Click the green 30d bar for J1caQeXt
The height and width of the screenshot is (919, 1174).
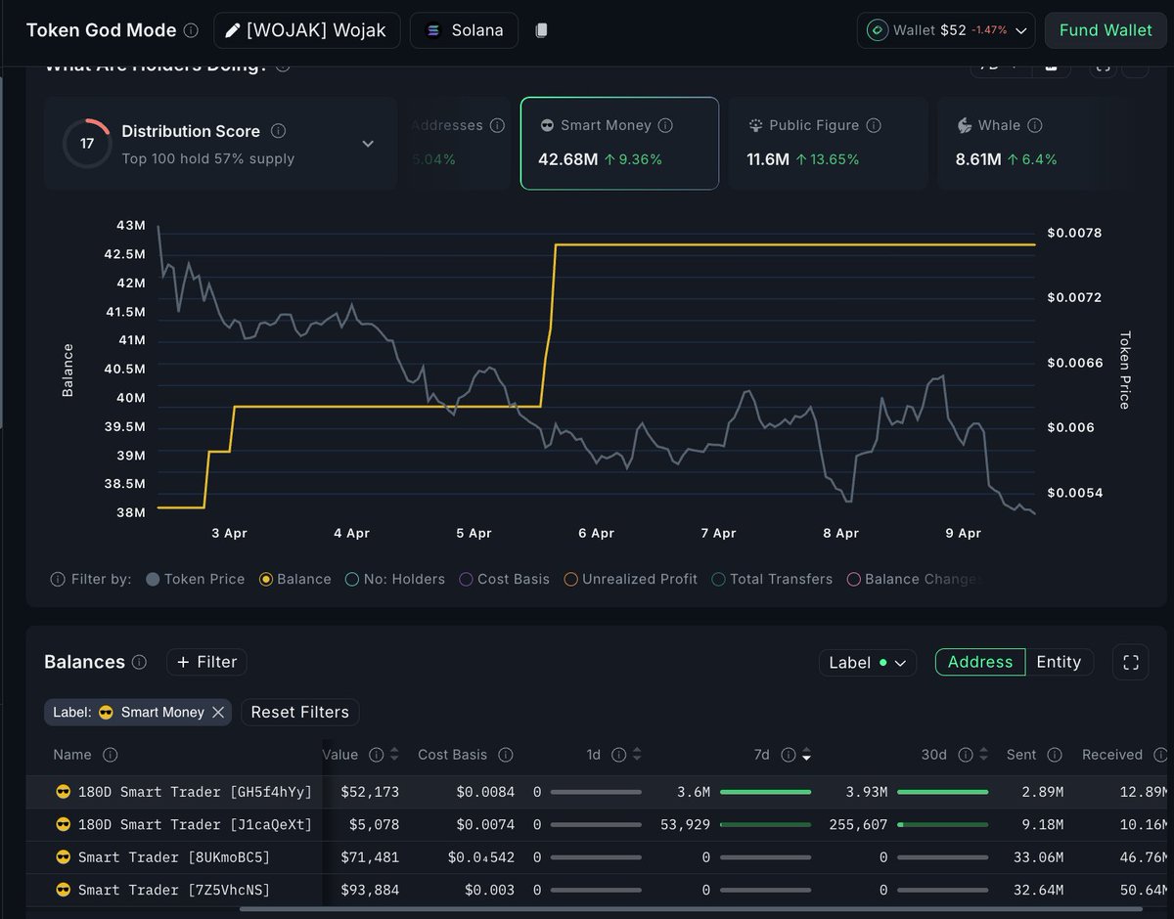pyautogui.click(x=942, y=825)
